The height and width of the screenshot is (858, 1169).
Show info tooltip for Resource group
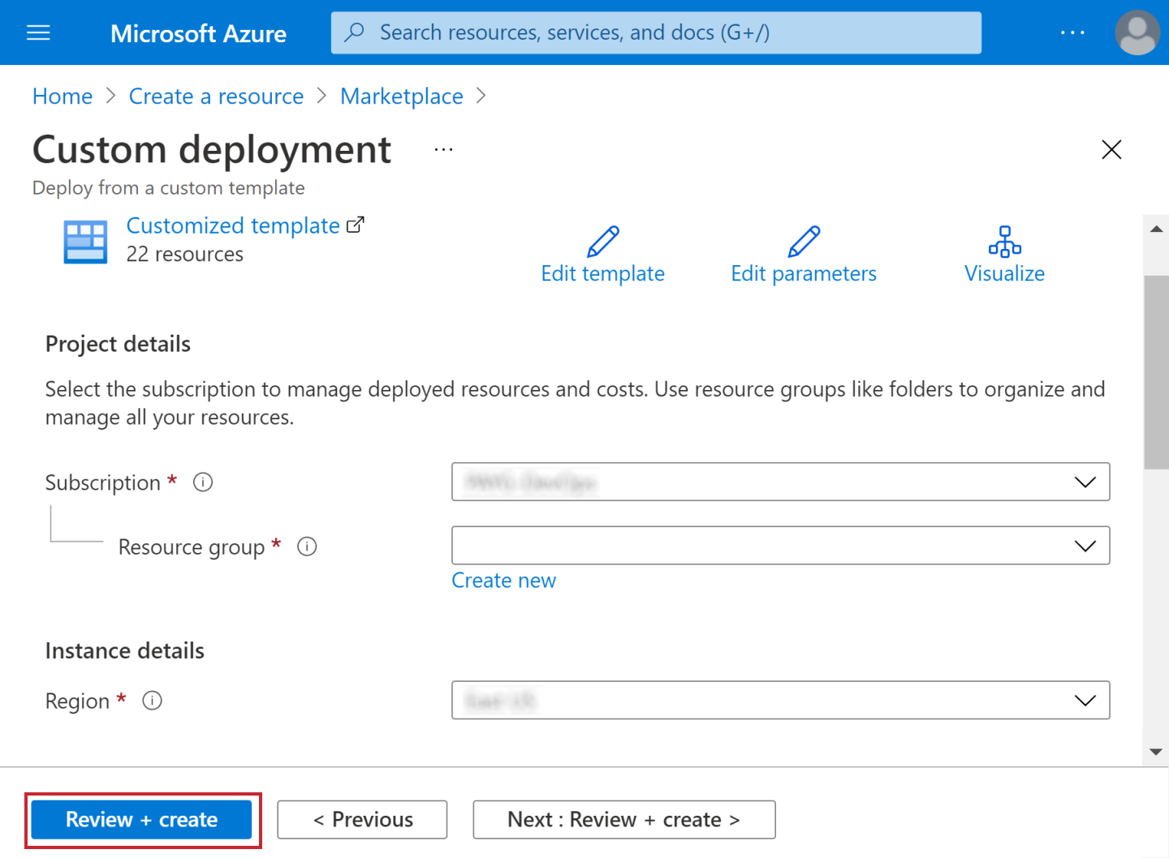pyautogui.click(x=307, y=547)
